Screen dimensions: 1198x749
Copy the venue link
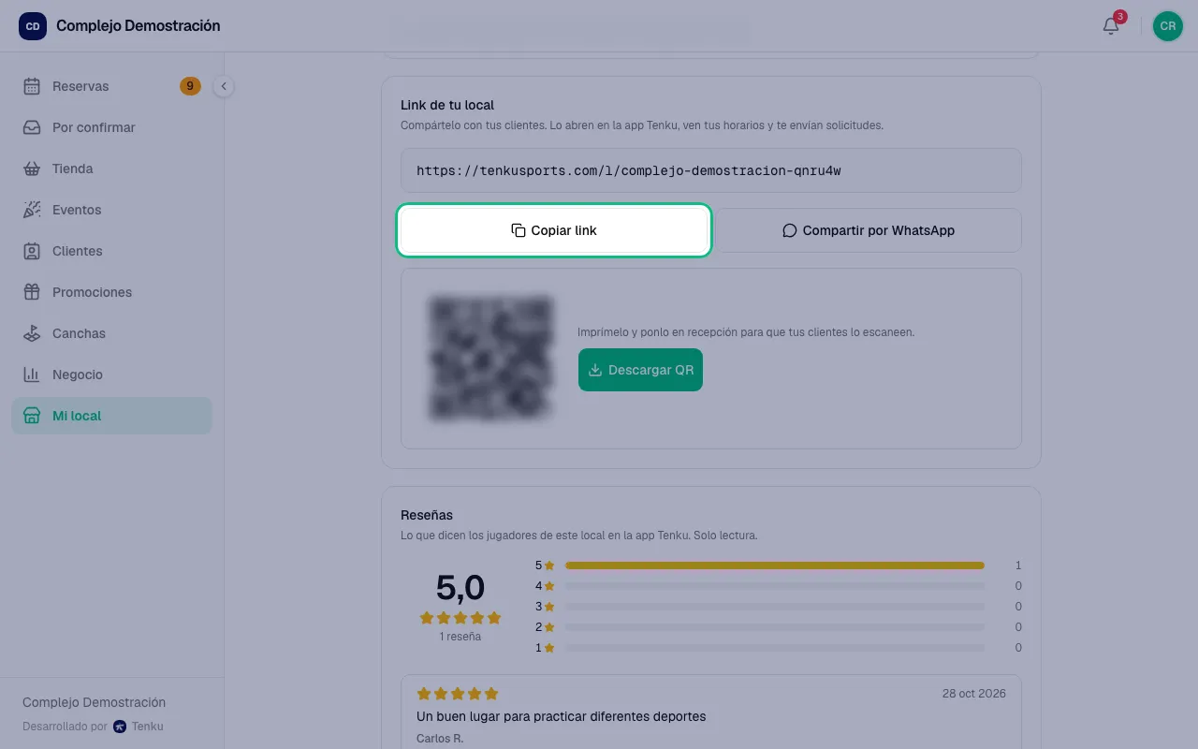(x=554, y=230)
